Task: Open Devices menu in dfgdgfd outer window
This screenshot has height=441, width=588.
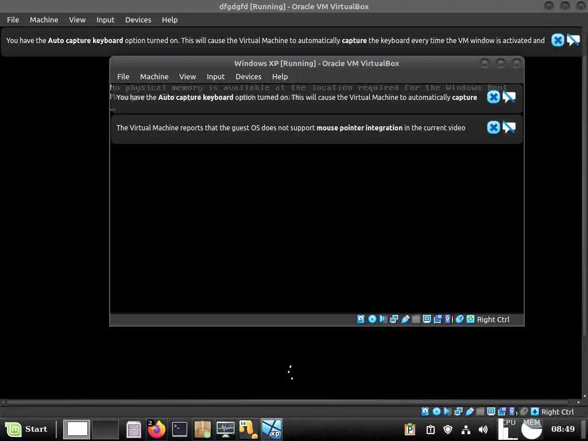Action: 138,20
